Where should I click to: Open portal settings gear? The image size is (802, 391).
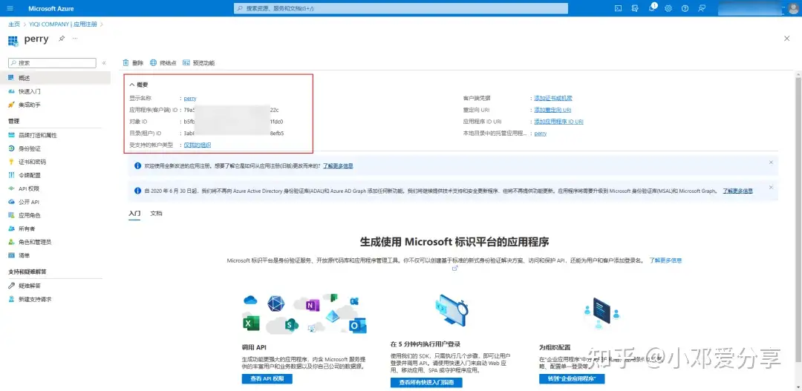click(668, 8)
